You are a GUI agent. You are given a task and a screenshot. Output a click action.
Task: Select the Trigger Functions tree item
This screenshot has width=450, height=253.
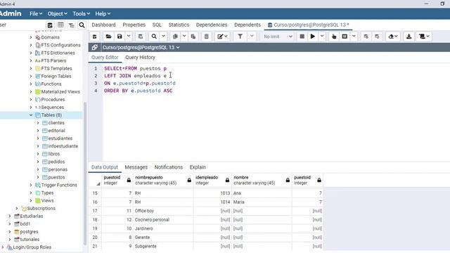[x=59, y=185]
